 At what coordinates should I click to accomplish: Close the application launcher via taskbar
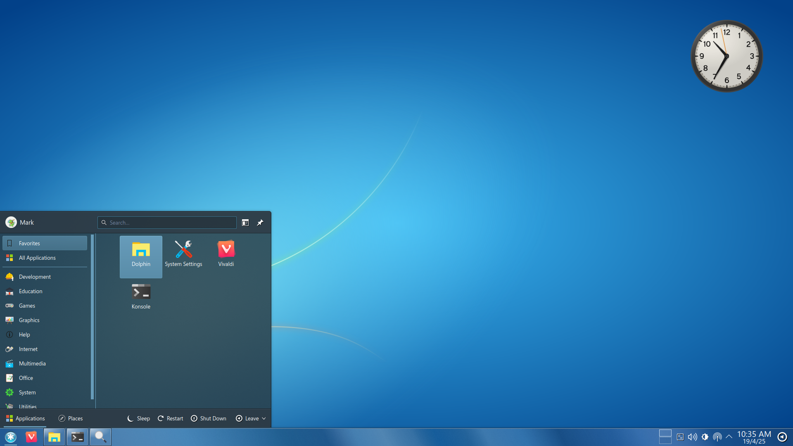[11, 437]
